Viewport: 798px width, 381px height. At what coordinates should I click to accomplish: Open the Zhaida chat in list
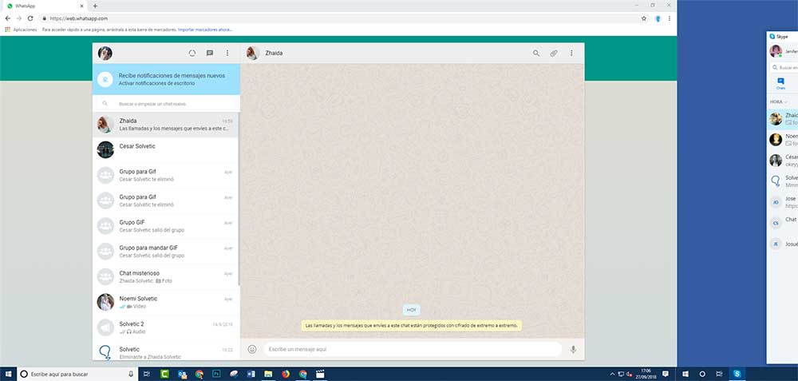[165, 125]
